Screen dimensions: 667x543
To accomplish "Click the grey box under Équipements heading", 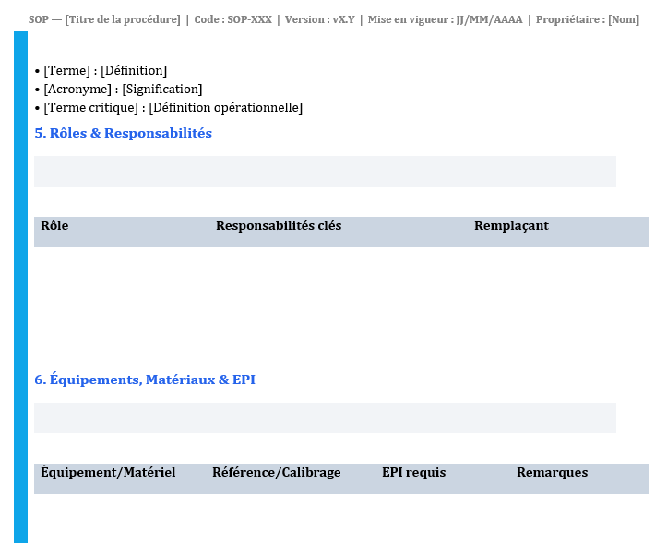I will pyautogui.click(x=325, y=417).
